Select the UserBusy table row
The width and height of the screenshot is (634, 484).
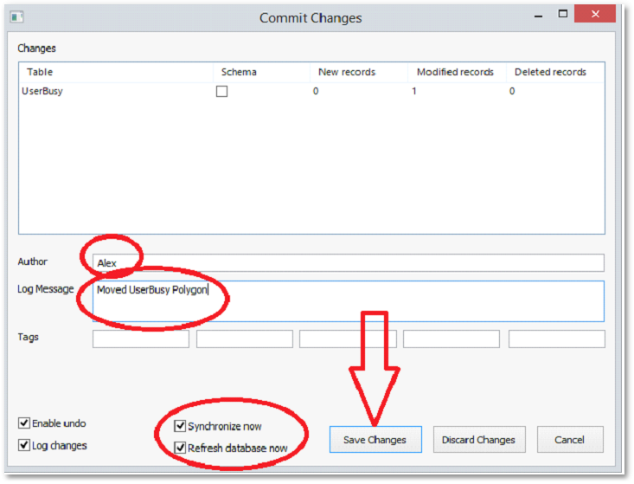(x=311, y=92)
